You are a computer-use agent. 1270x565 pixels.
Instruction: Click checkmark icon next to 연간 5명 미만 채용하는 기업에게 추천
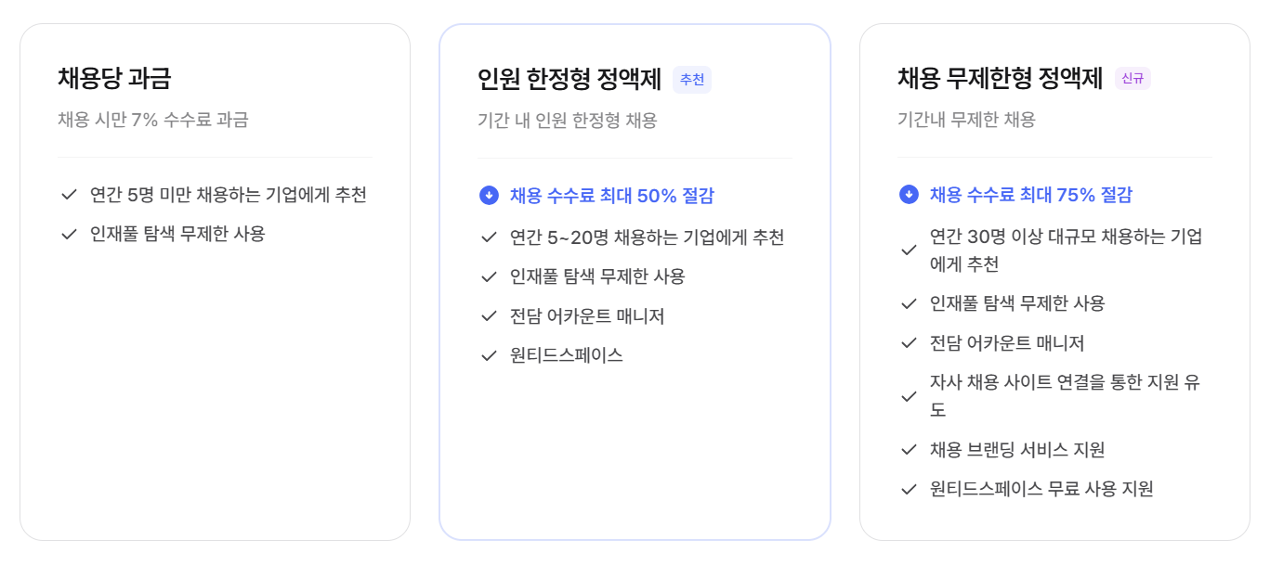[69, 195]
